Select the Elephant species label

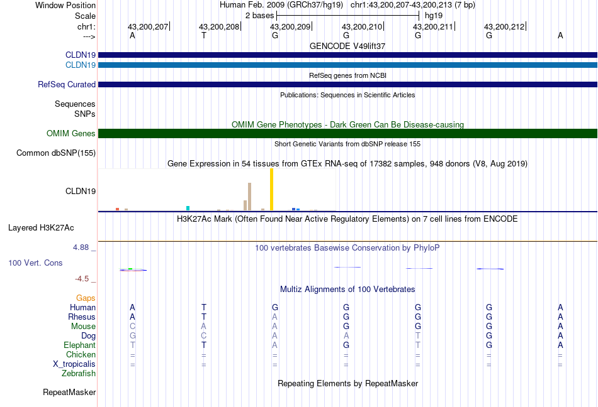(80, 345)
